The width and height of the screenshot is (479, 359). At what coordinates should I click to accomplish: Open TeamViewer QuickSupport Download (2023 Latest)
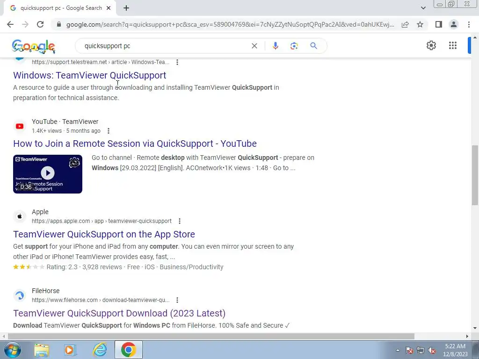tap(119, 313)
